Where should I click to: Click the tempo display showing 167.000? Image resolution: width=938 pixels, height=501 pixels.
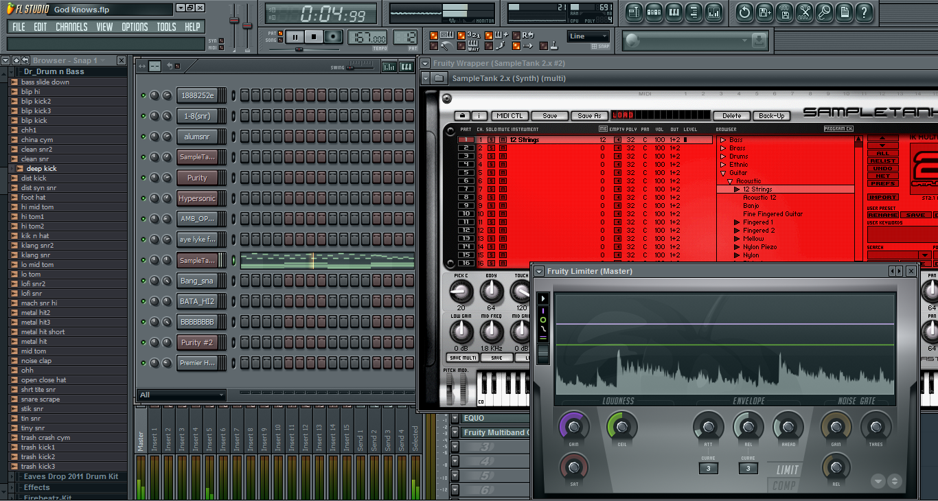point(367,37)
